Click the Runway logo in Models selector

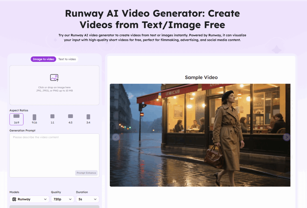click(14, 199)
